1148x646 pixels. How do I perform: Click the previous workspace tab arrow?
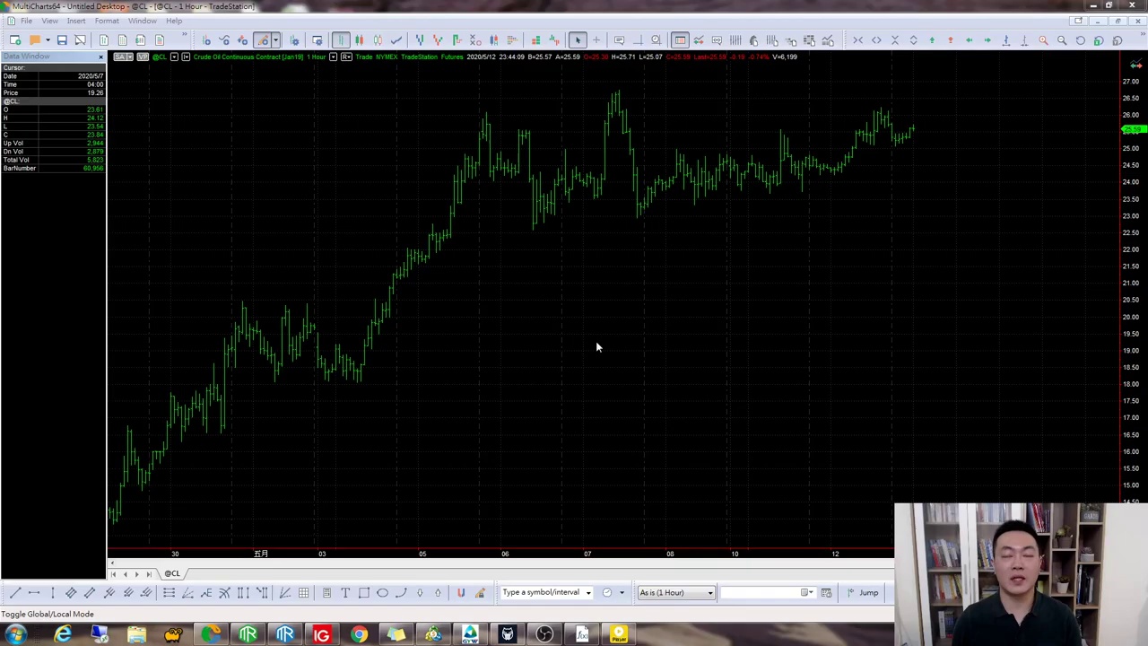click(x=125, y=574)
